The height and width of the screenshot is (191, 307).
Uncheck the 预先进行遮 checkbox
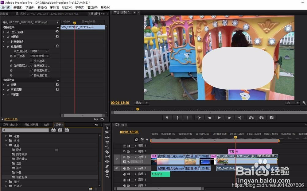(31, 75)
